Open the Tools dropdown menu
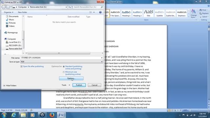Image resolution: width=210 pixels, height=118 pixels. [66, 85]
